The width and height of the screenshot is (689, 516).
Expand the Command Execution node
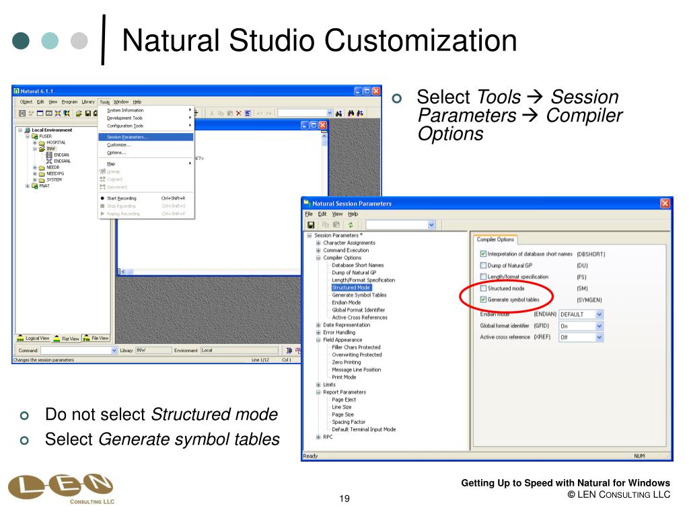click(x=318, y=250)
